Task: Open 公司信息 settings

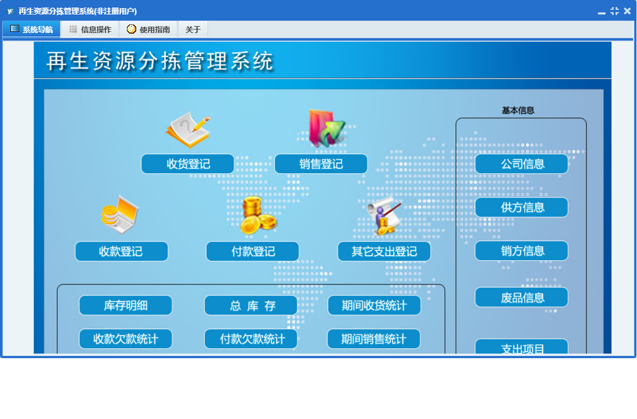Action: click(522, 163)
